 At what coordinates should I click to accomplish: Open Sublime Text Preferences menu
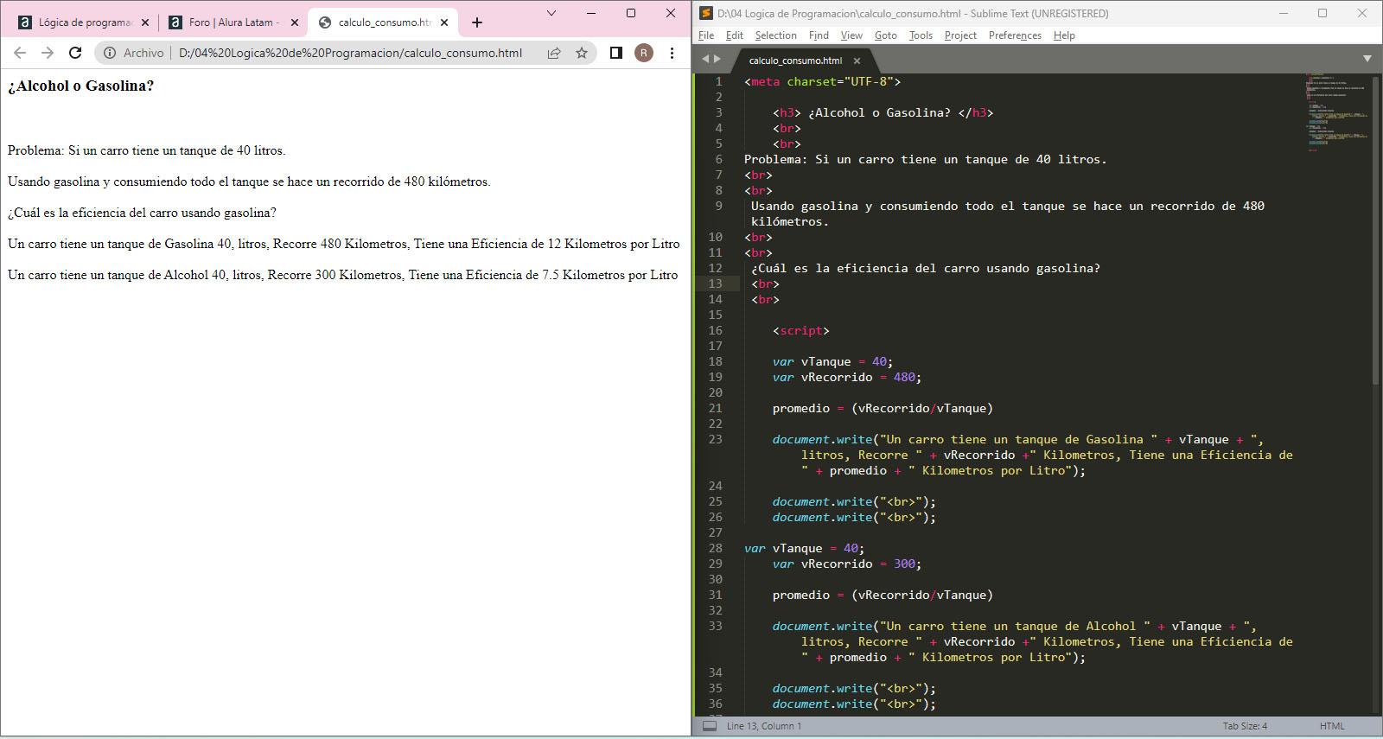click(x=1015, y=35)
